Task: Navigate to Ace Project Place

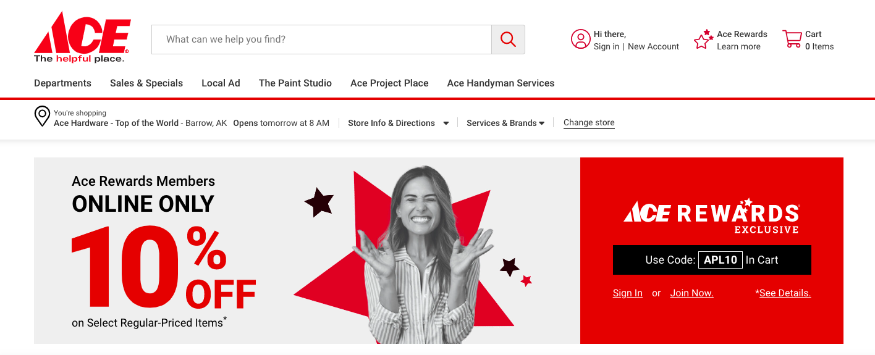Action: (x=389, y=83)
